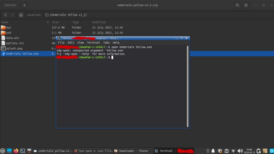Click the clipboard tray icon
Viewport: 274px width, 154px height.
coord(227,151)
